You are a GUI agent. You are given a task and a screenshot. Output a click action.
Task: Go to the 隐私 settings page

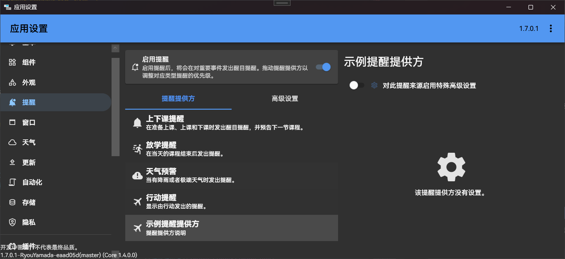(29, 222)
